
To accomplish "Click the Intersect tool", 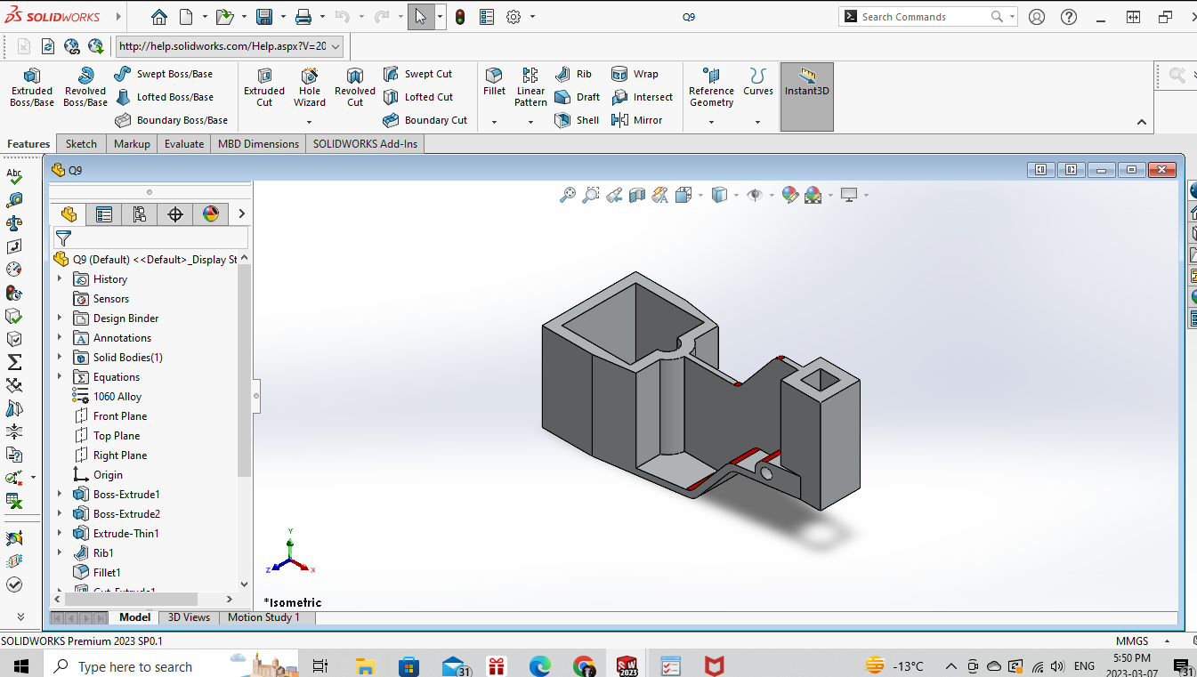I will (x=643, y=97).
